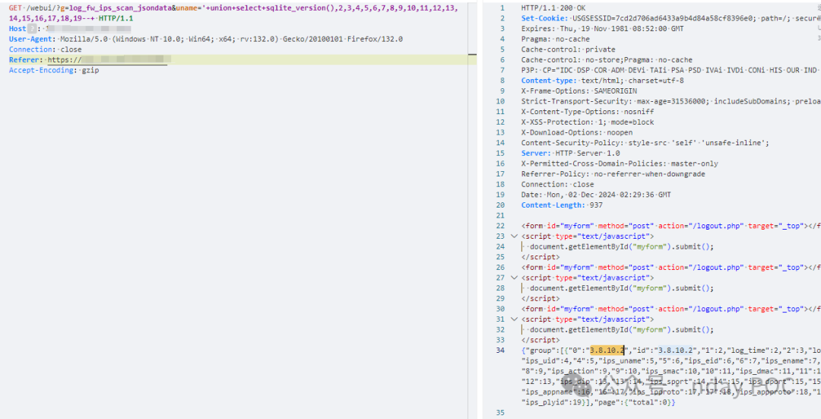
Task: Select the log_fw_ips_scan_jsondata parameter value
Action: point(119,8)
